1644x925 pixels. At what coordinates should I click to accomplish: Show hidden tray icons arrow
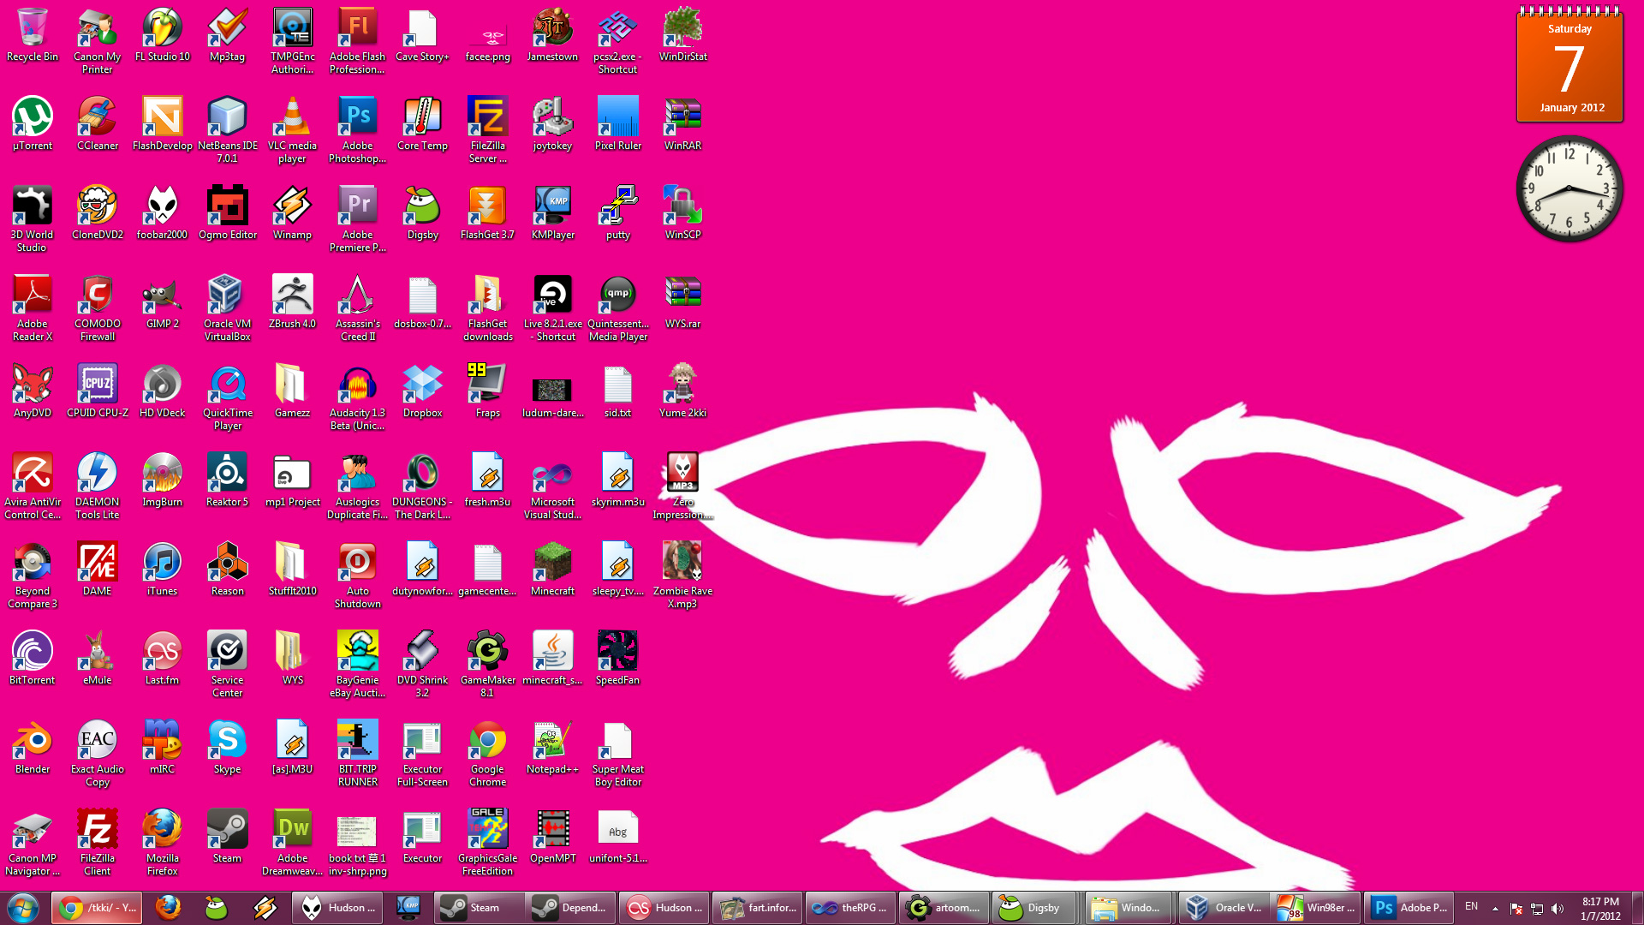[1495, 909]
